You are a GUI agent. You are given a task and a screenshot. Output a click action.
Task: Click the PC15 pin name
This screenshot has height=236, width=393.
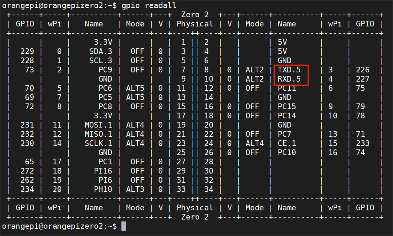click(287, 107)
